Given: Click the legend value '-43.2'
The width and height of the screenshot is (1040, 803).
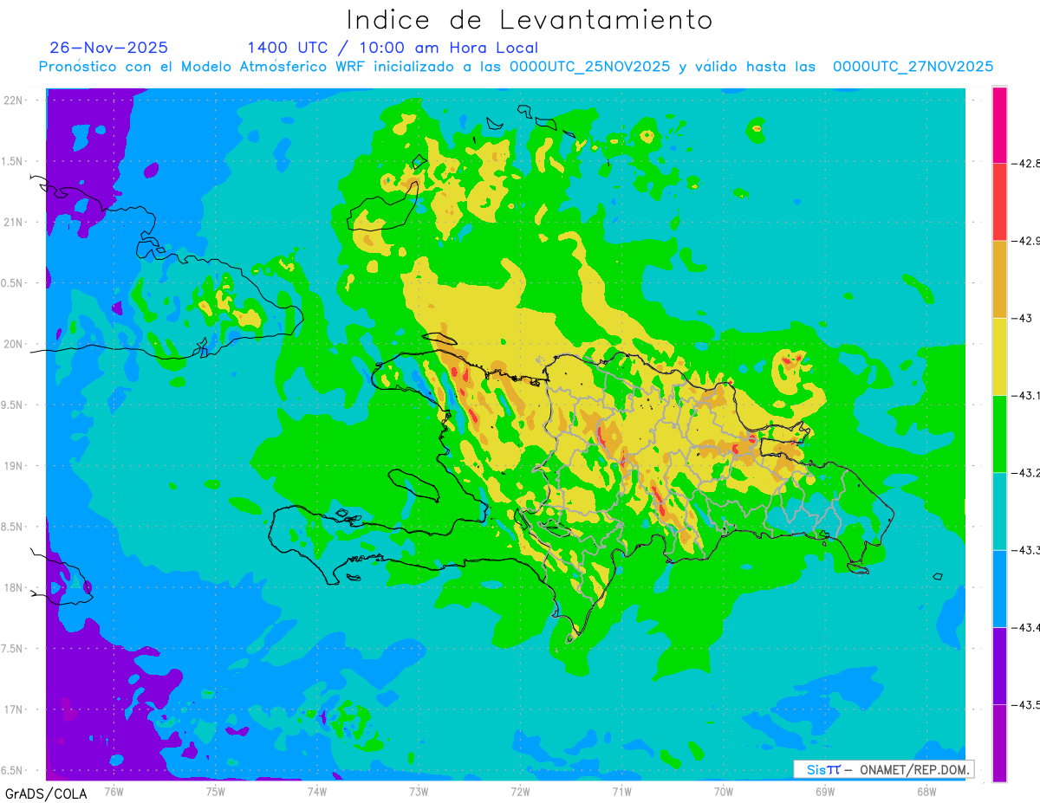Looking at the screenshot, I should tap(1026, 472).
